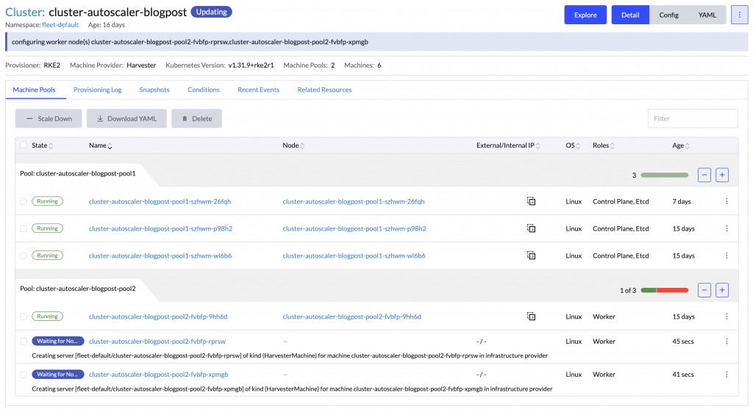This screenshot has height=412, width=753.
Task: Open row actions menu for pool2-fvbfp-rprsw
Action: 727,341
